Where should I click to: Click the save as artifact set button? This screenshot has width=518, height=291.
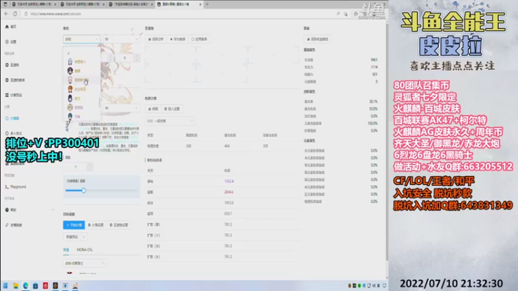coord(177,39)
